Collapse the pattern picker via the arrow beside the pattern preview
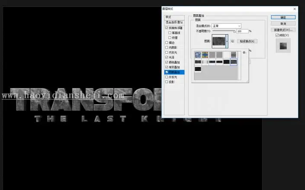 (x=227, y=41)
